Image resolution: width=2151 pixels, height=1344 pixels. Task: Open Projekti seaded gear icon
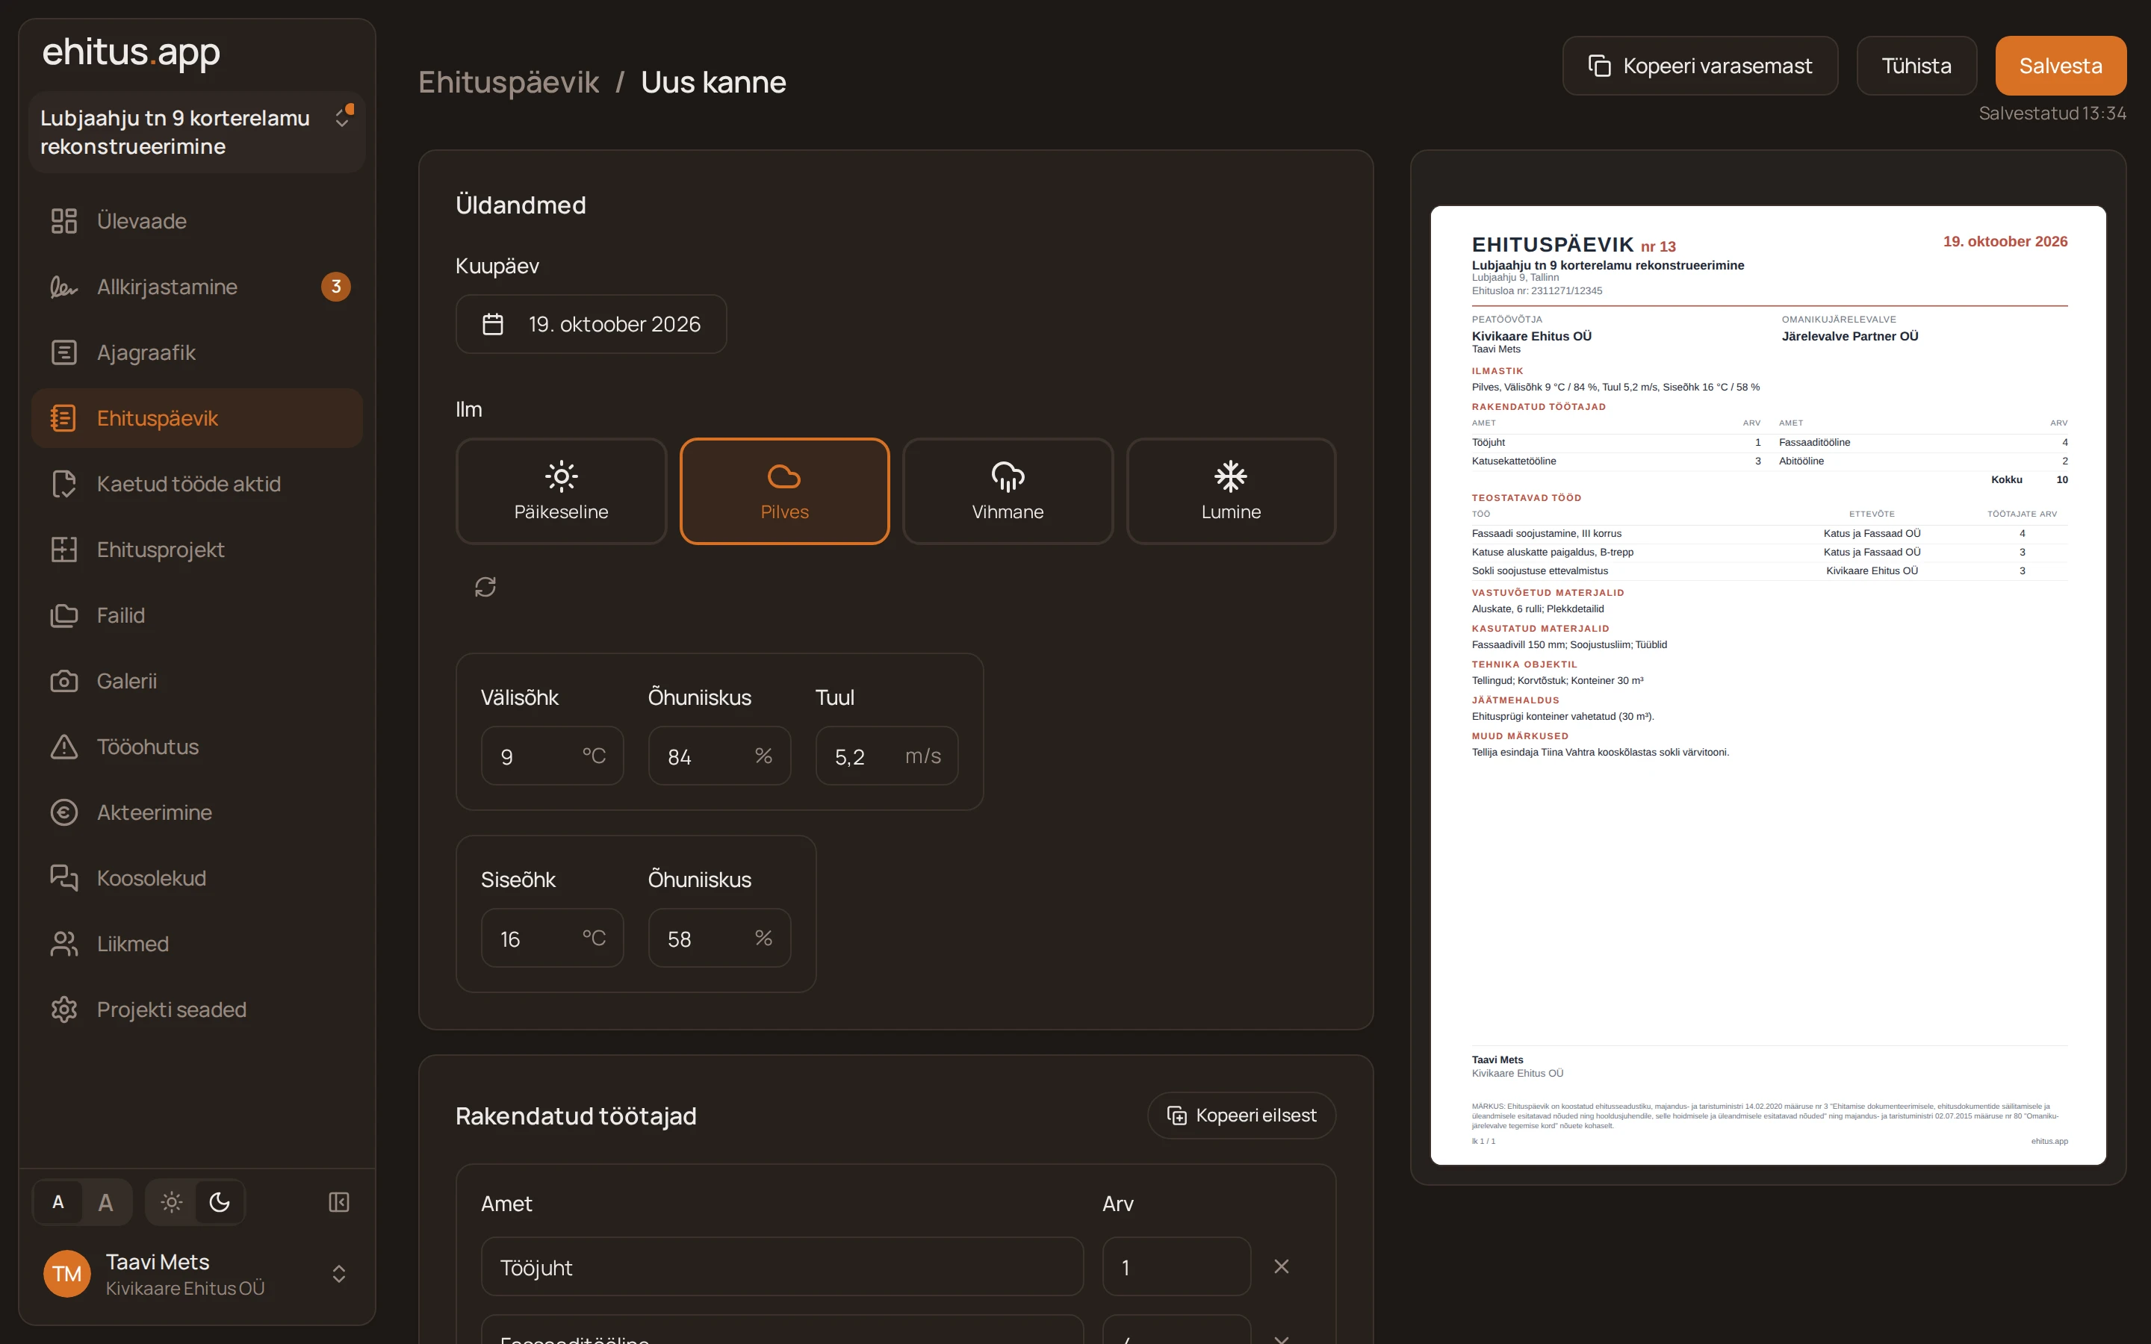pyautogui.click(x=64, y=1009)
